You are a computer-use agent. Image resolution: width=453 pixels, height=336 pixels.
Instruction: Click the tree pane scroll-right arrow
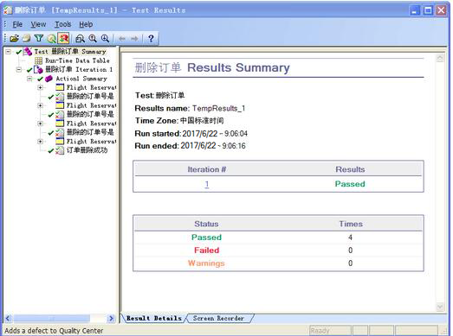point(111,319)
